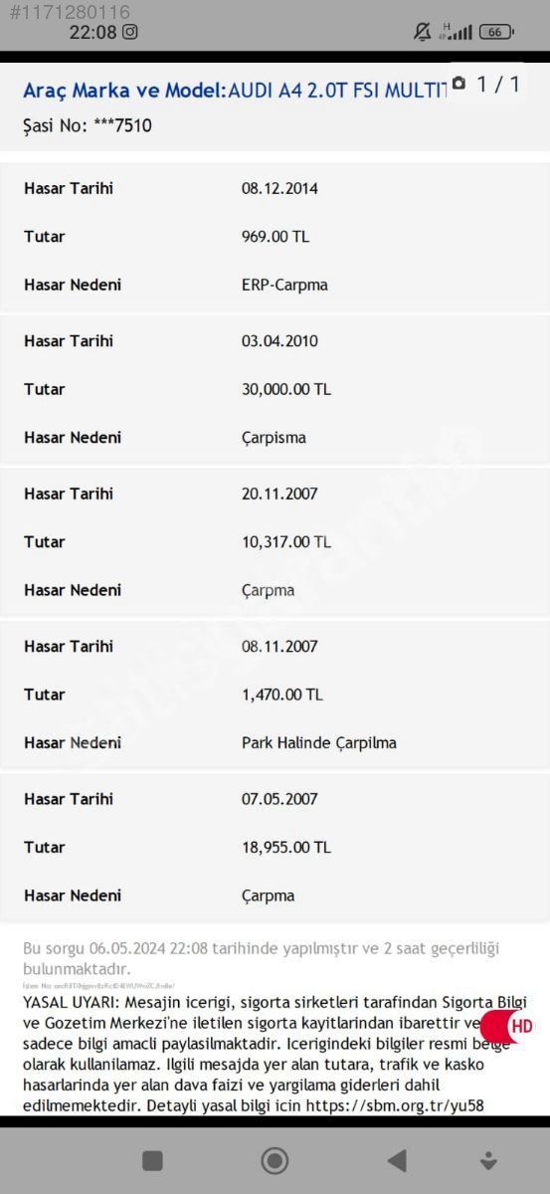The width and height of the screenshot is (550, 1194).
Task: Tap the battery indicator showing 66
Action: (x=497, y=32)
